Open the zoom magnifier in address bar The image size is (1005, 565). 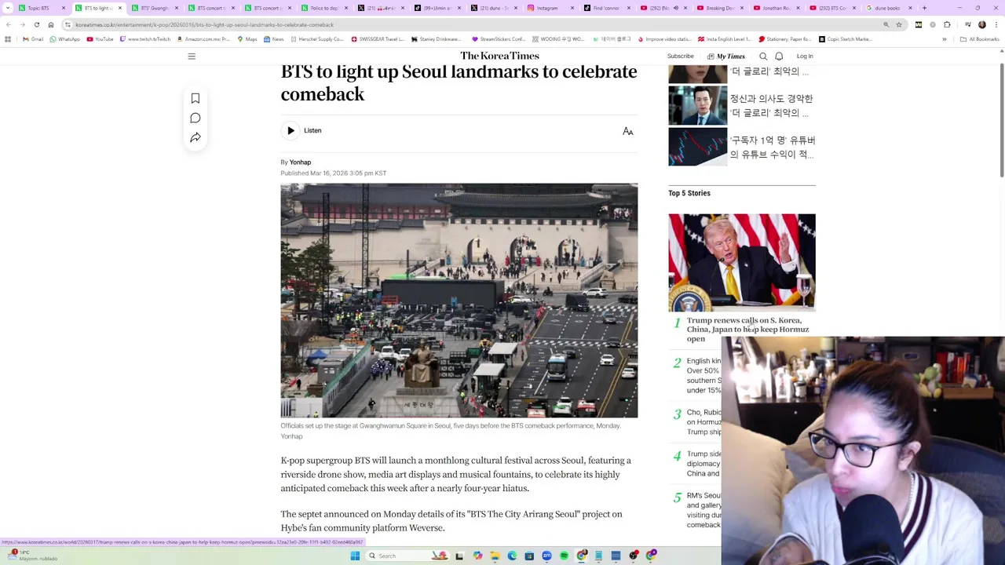click(886, 24)
